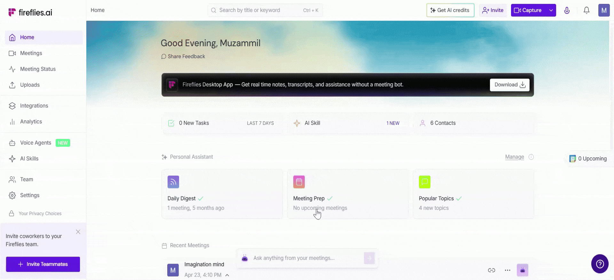Click the Popular Topics chat icon
The width and height of the screenshot is (614, 280).
425,182
